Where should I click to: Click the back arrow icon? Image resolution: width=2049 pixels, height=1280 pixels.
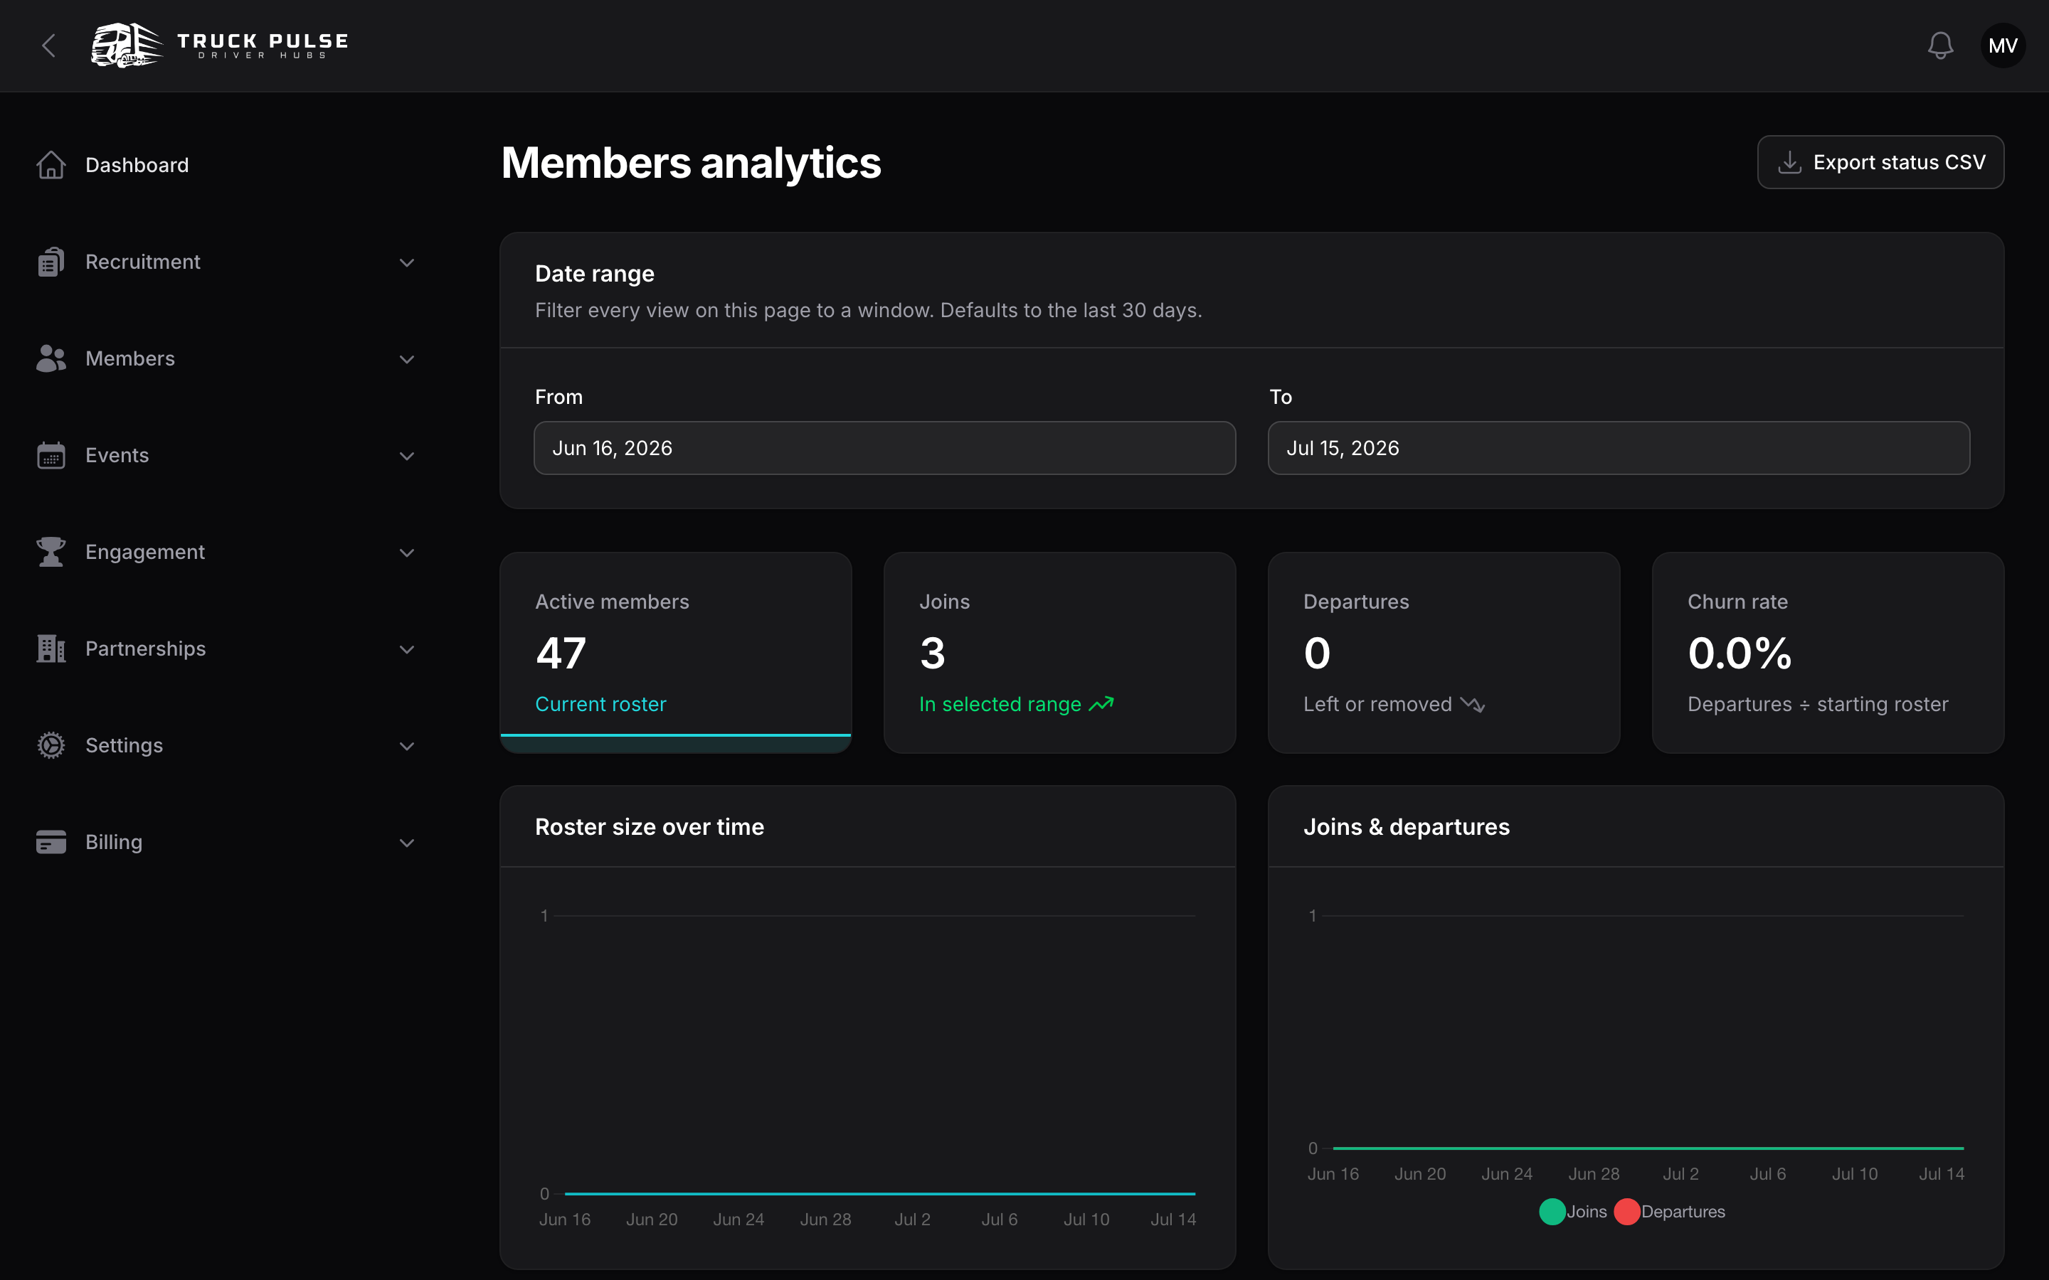tap(49, 46)
